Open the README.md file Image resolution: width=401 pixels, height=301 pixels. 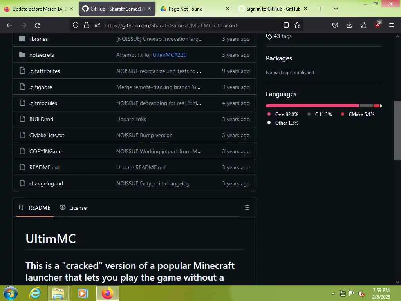coord(44,167)
